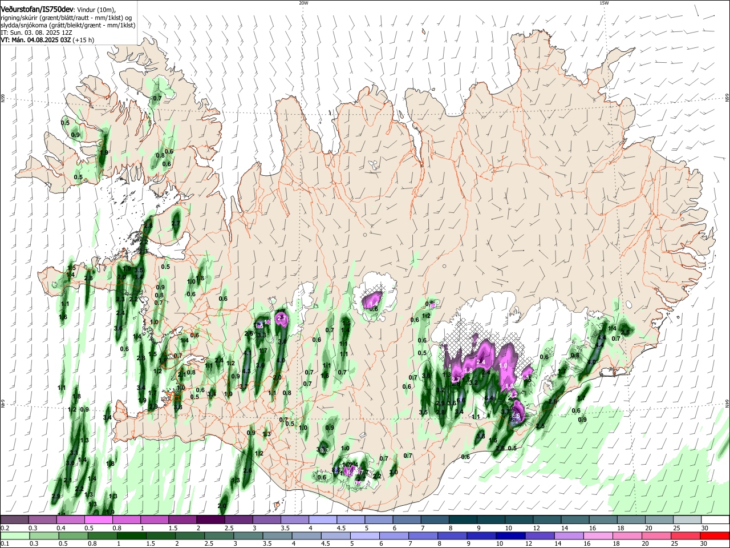Click the darkest purple 2 swatch in upper legend row

pos(210,519)
